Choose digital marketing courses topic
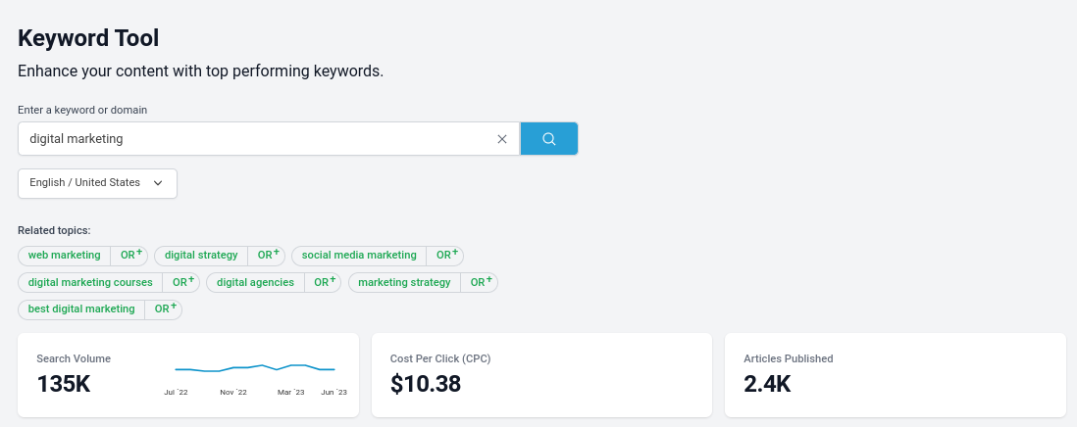This screenshot has width=1077, height=427. tap(90, 282)
